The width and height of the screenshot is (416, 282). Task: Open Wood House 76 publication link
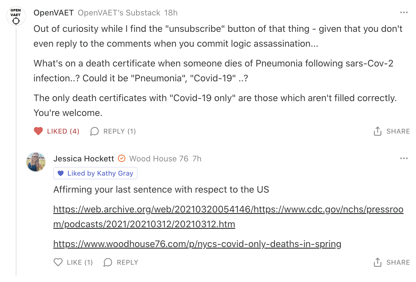pos(159,159)
